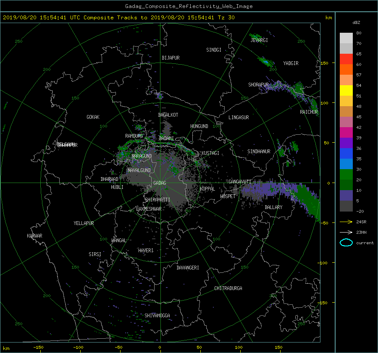
Task: Click the CHITRADURGA city label
Action: click(228, 288)
